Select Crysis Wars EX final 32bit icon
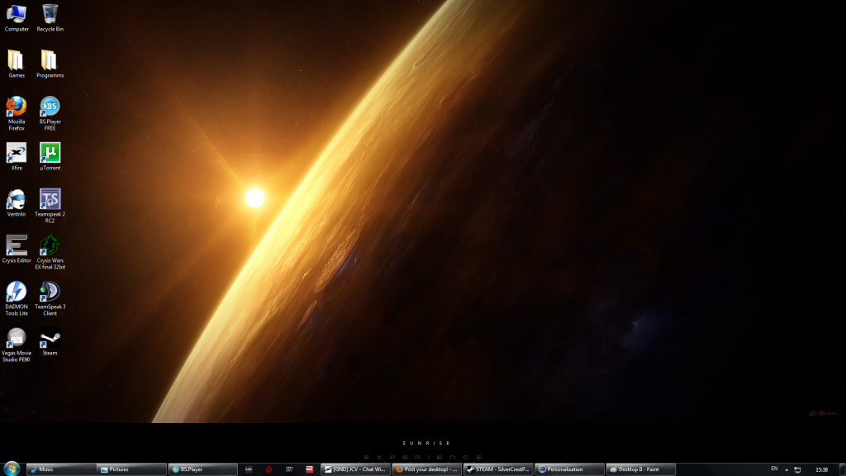The image size is (846, 476). 50,246
